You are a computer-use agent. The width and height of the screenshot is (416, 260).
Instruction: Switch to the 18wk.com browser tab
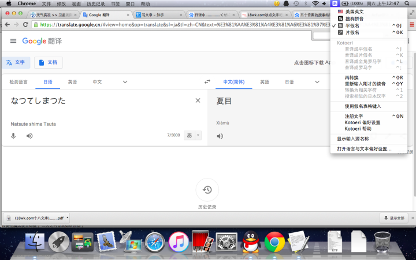(264, 15)
